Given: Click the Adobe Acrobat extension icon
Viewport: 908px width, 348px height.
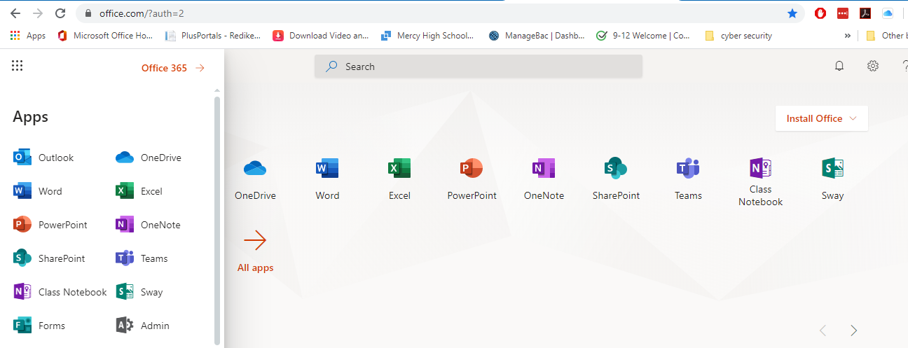Looking at the screenshot, I should [865, 13].
